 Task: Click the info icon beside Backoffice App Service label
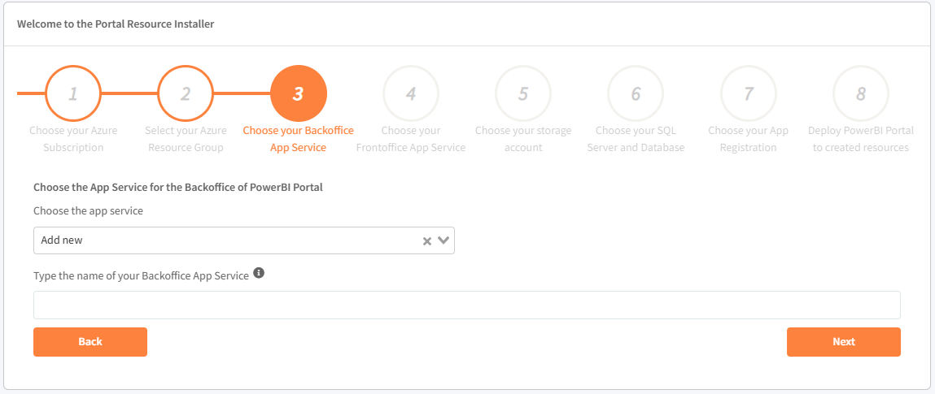pos(259,273)
